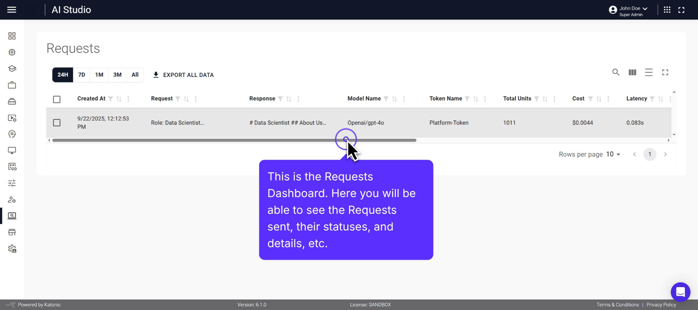Open the hamburger navigation menu
The height and width of the screenshot is (310, 698).
[12, 10]
